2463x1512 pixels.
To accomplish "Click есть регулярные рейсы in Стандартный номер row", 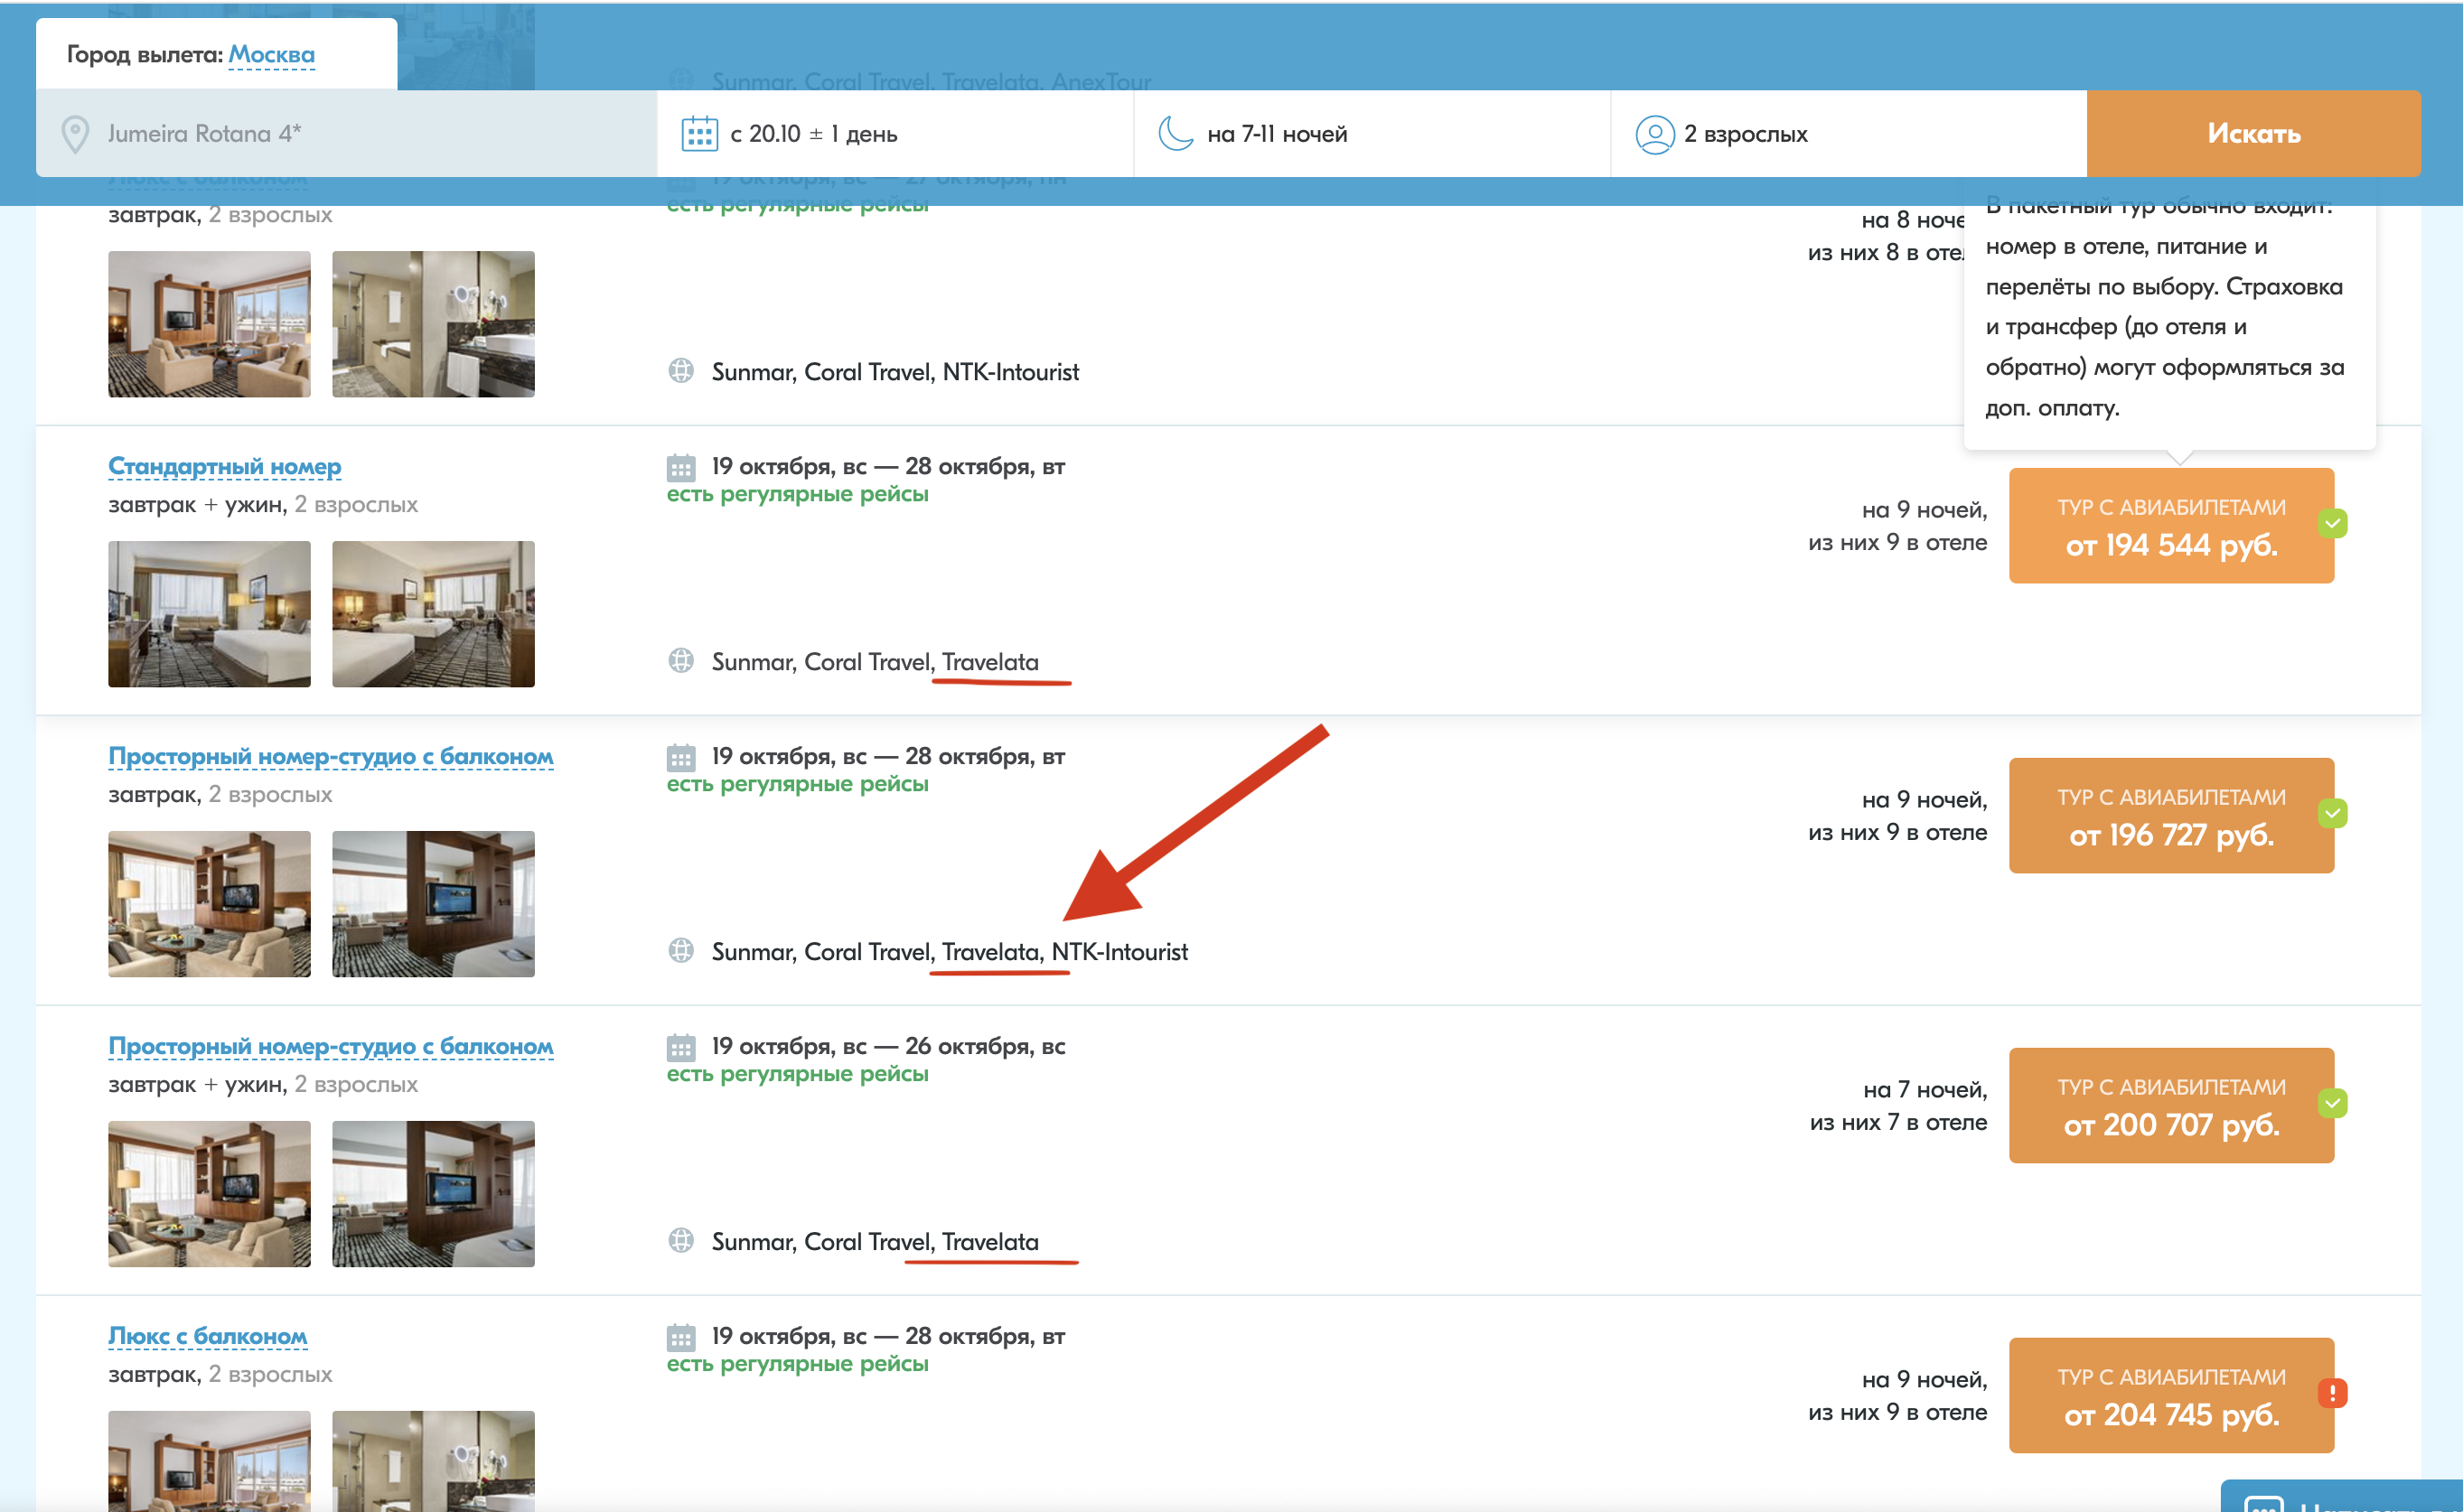I will [x=797, y=494].
